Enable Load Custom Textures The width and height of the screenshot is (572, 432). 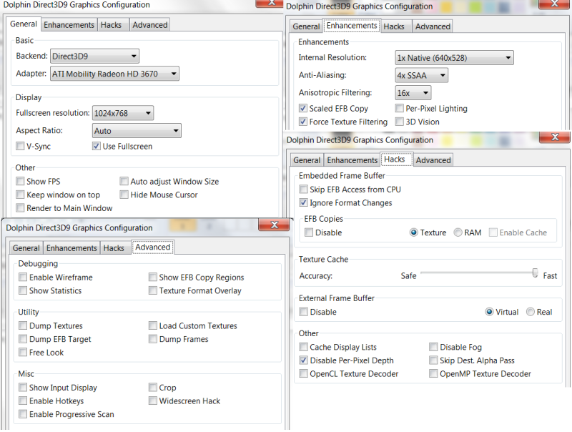pos(152,325)
